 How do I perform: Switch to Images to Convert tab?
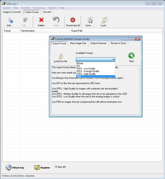pyautogui.click(x=12, y=12)
